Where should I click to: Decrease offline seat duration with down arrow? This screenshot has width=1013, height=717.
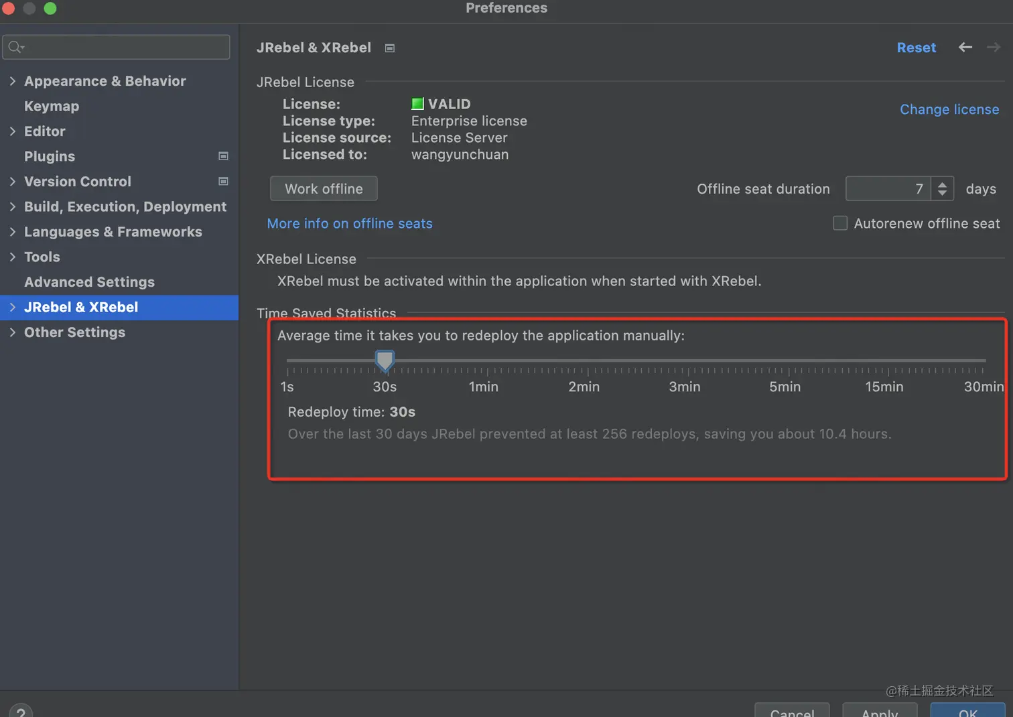942,194
